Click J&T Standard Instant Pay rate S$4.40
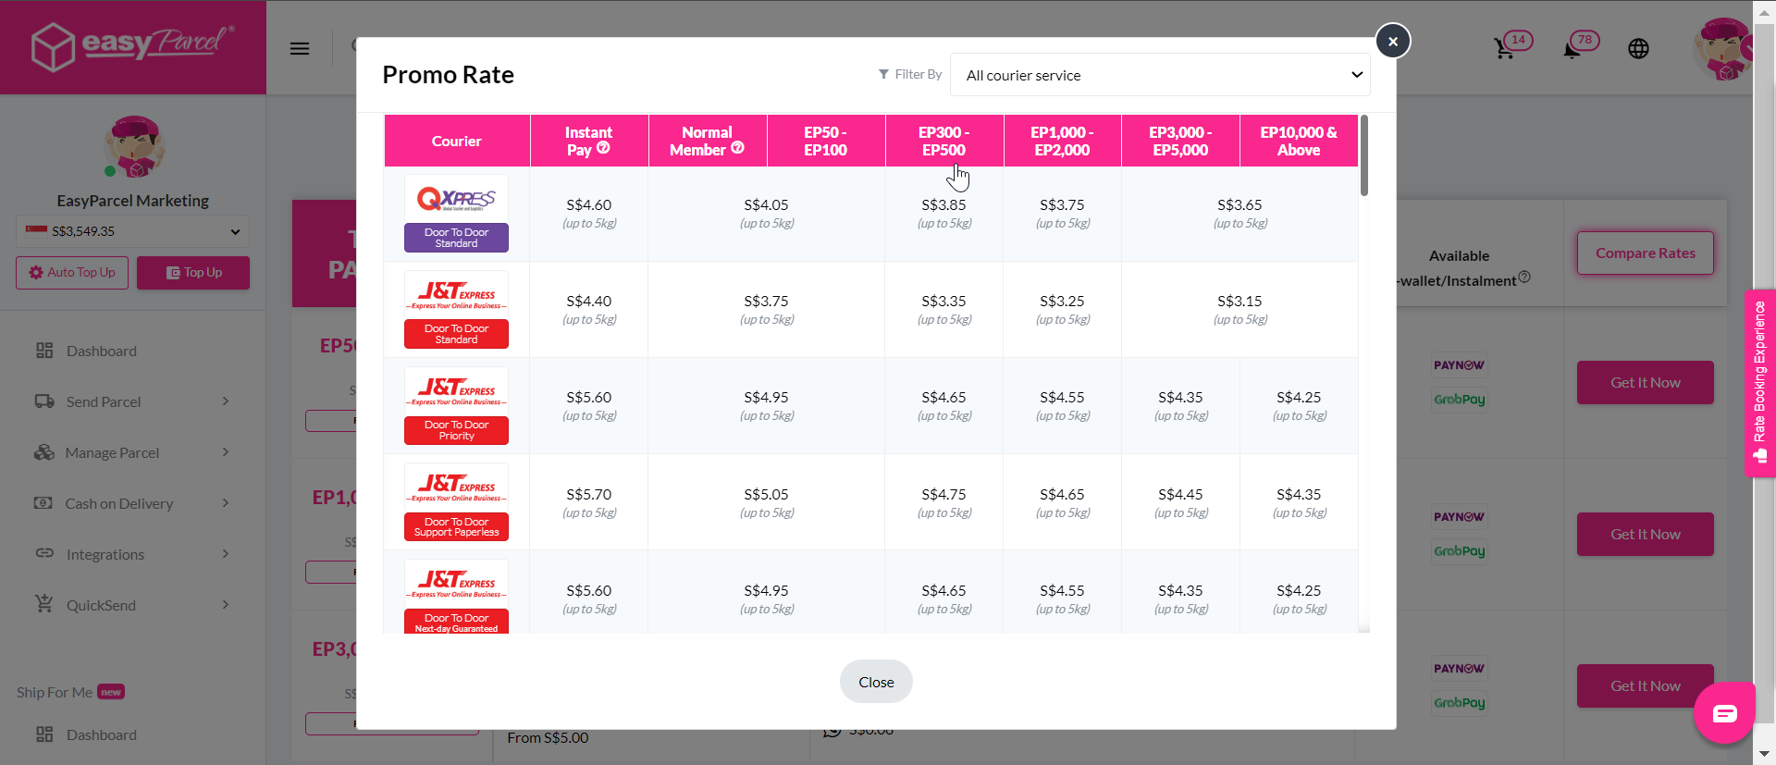1776x765 pixels. pos(589,301)
